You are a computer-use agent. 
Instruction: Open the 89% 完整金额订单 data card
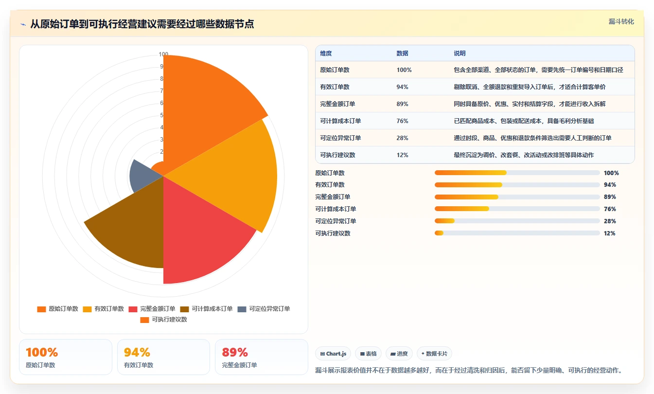point(262,357)
